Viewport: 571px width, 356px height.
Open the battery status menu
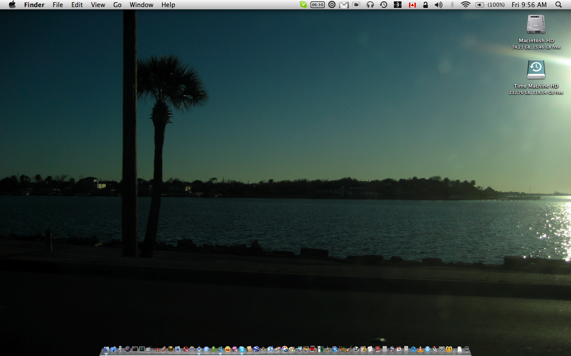coord(490,4)
